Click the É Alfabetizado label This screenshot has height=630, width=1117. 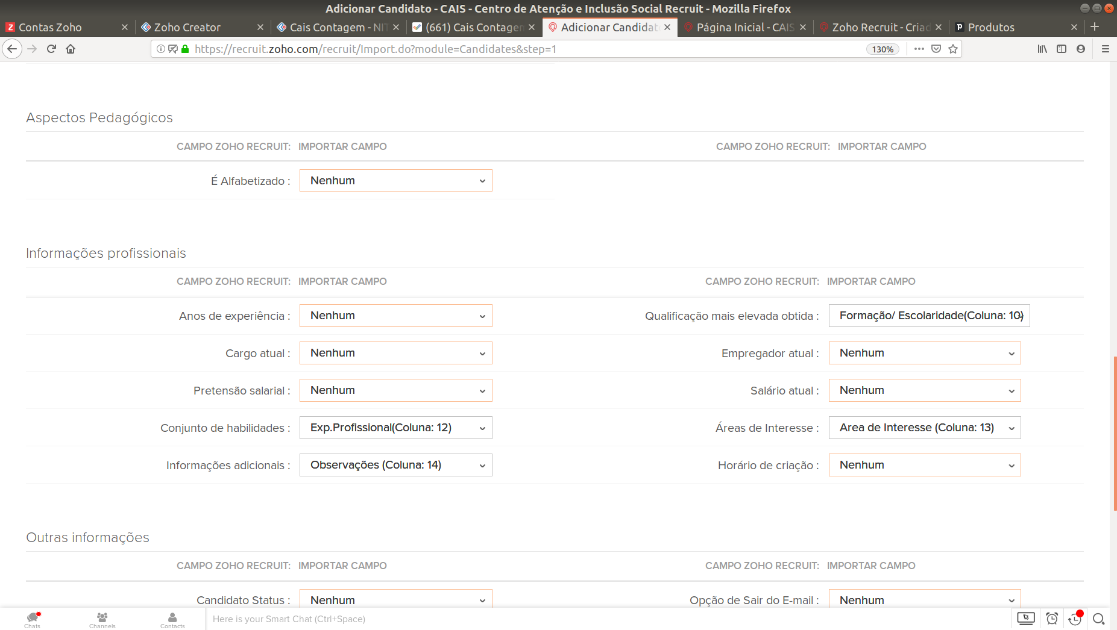[x=251, y=181]
